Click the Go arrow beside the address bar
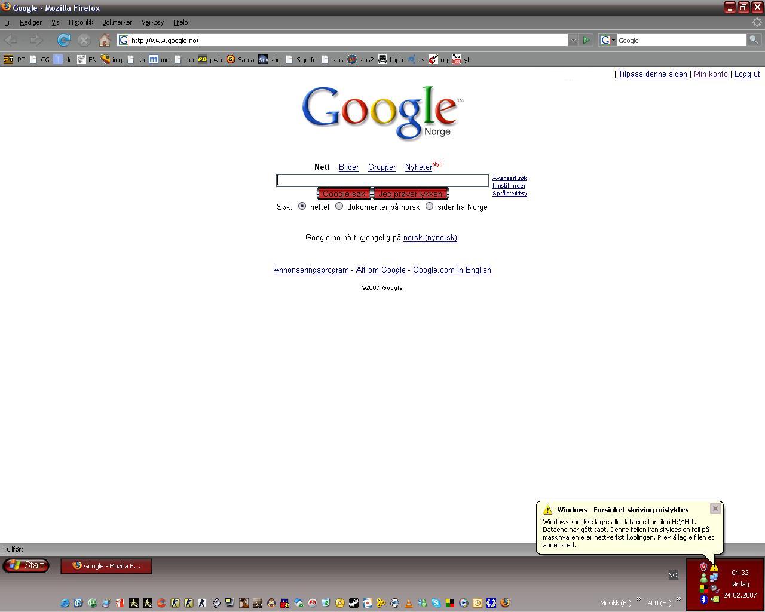The height and width of the screenshot is (612, 765). tap(586, 40)
